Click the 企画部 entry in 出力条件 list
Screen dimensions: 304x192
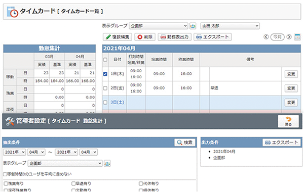[x=219, y=158]
